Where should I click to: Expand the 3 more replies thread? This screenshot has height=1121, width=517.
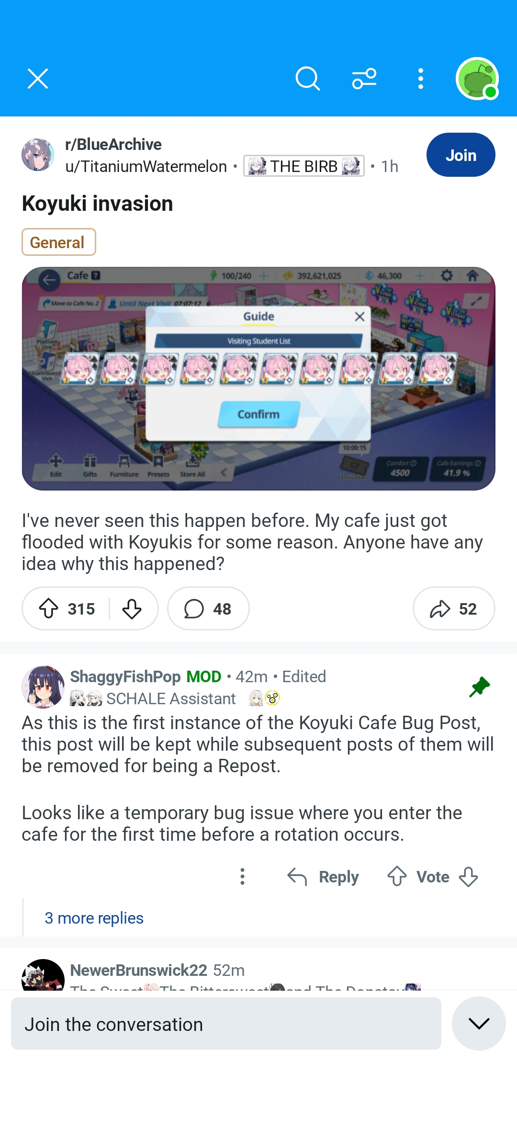click(x=94, y=918)
